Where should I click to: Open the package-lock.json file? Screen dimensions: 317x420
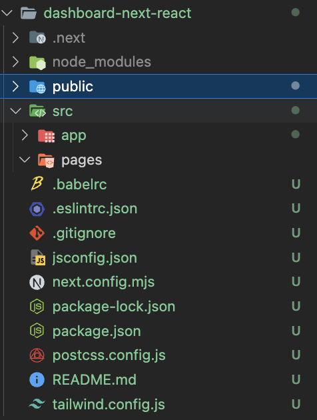114,307
